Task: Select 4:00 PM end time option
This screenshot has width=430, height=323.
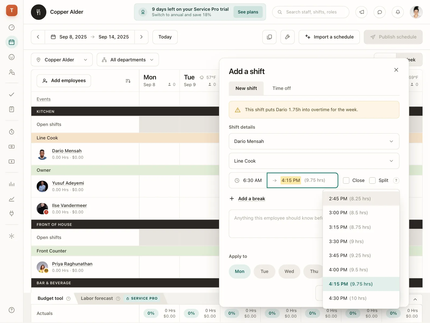Action: [361, 270]
